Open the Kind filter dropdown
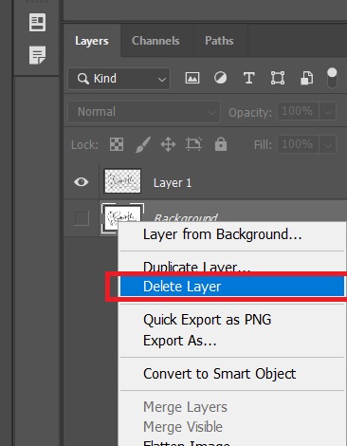 click(x=119, y=79)
